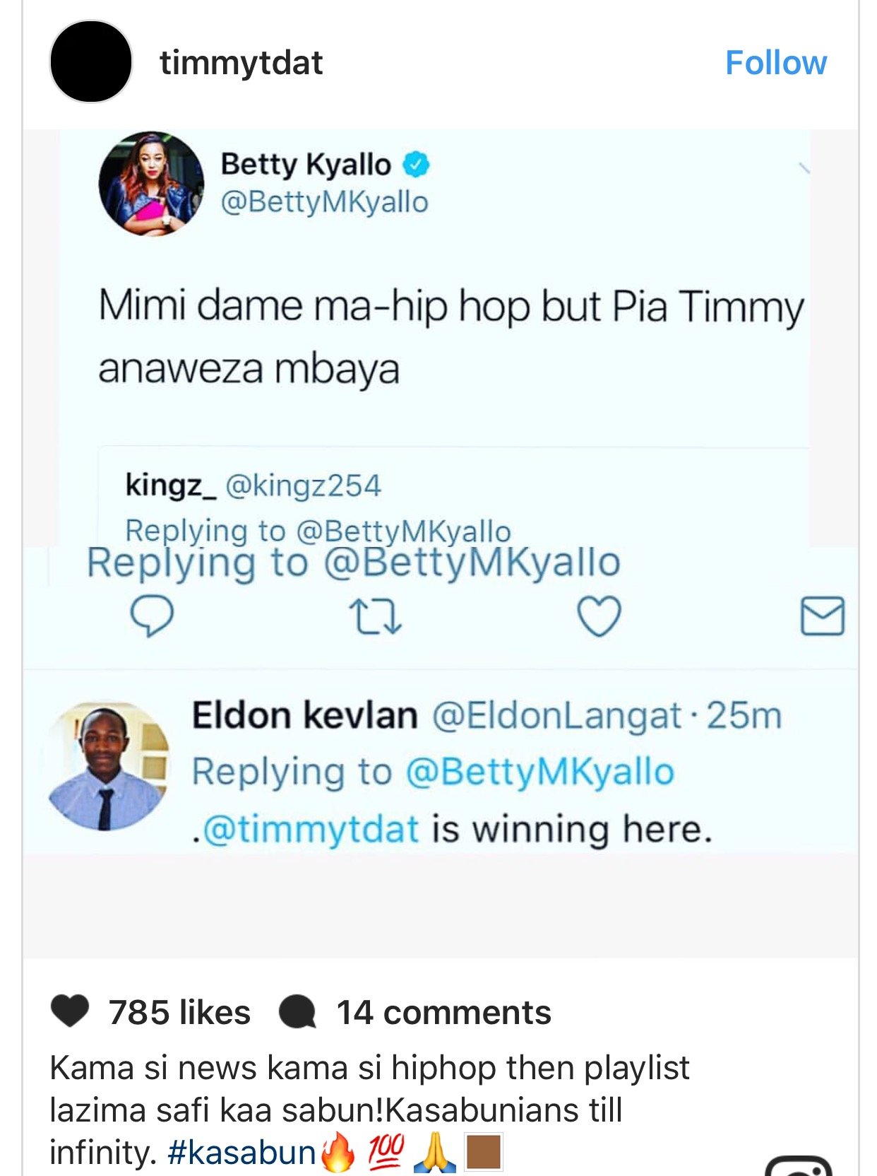
Task: Open the #kasabun hashtag
Action: [x=241, y=1152]
